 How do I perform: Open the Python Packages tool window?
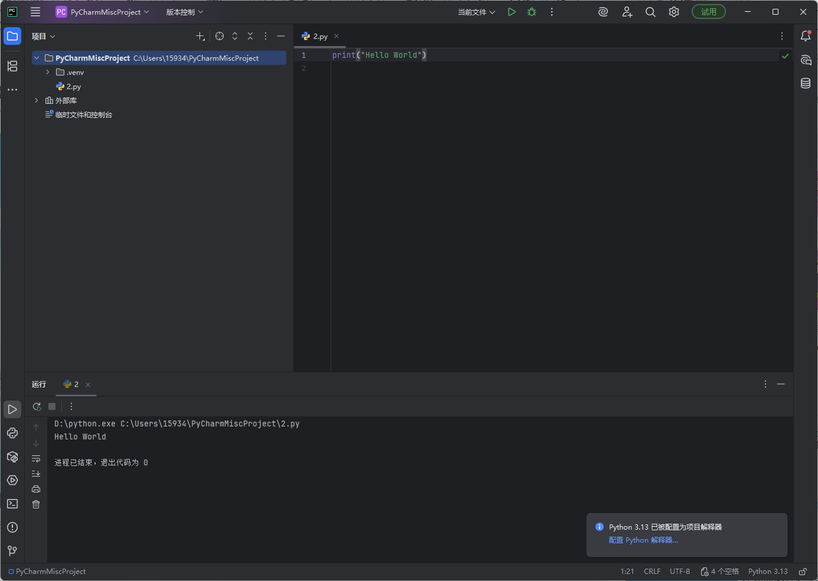[x=12, y=457]
